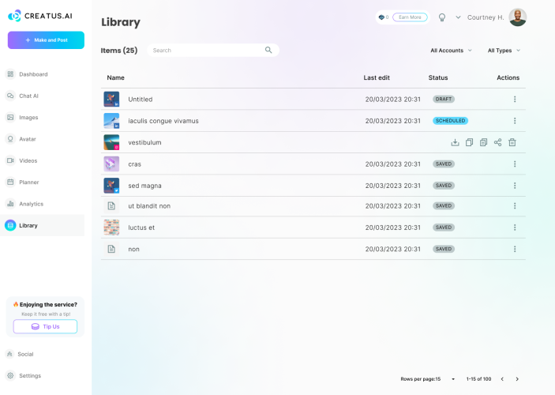Click the vestibulum thumbnail

click(x=111, y=142)
